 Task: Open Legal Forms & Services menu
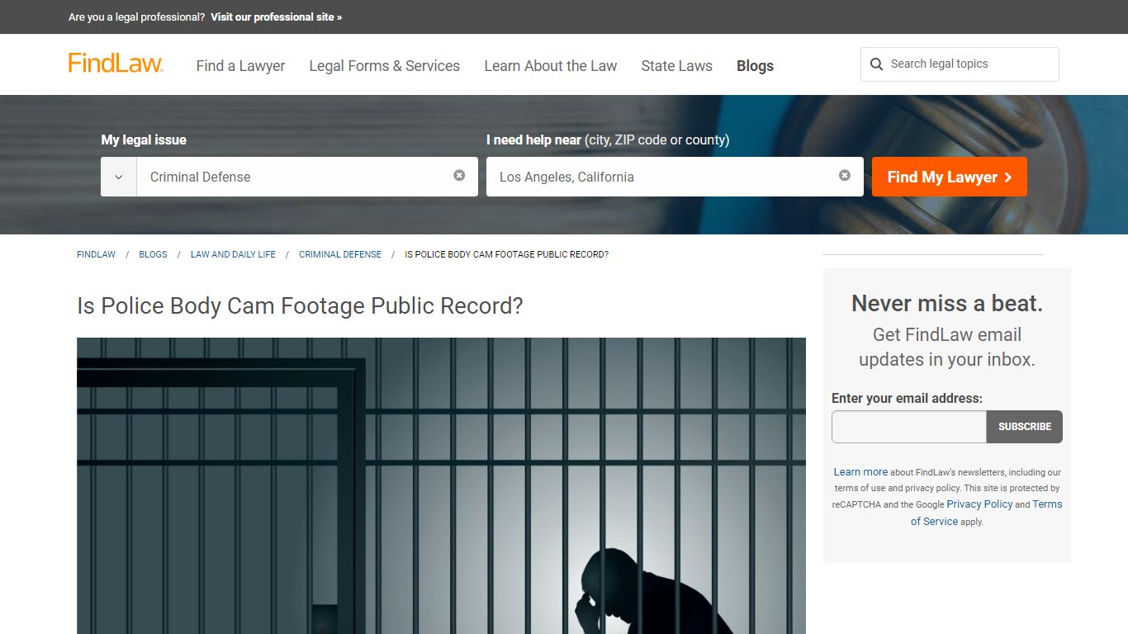(384, 66)
